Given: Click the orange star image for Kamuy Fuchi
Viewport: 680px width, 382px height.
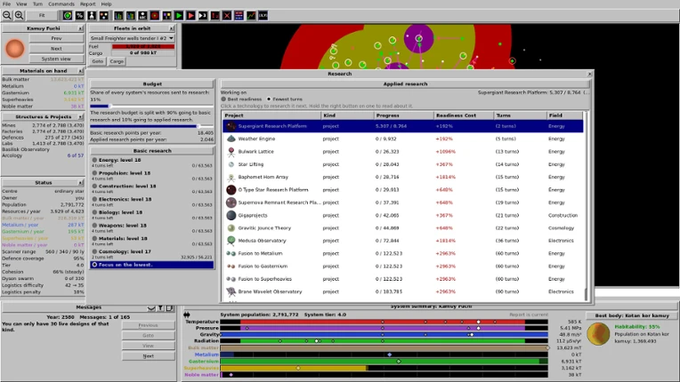Looking at the screenshot, I should click(15, 49).
